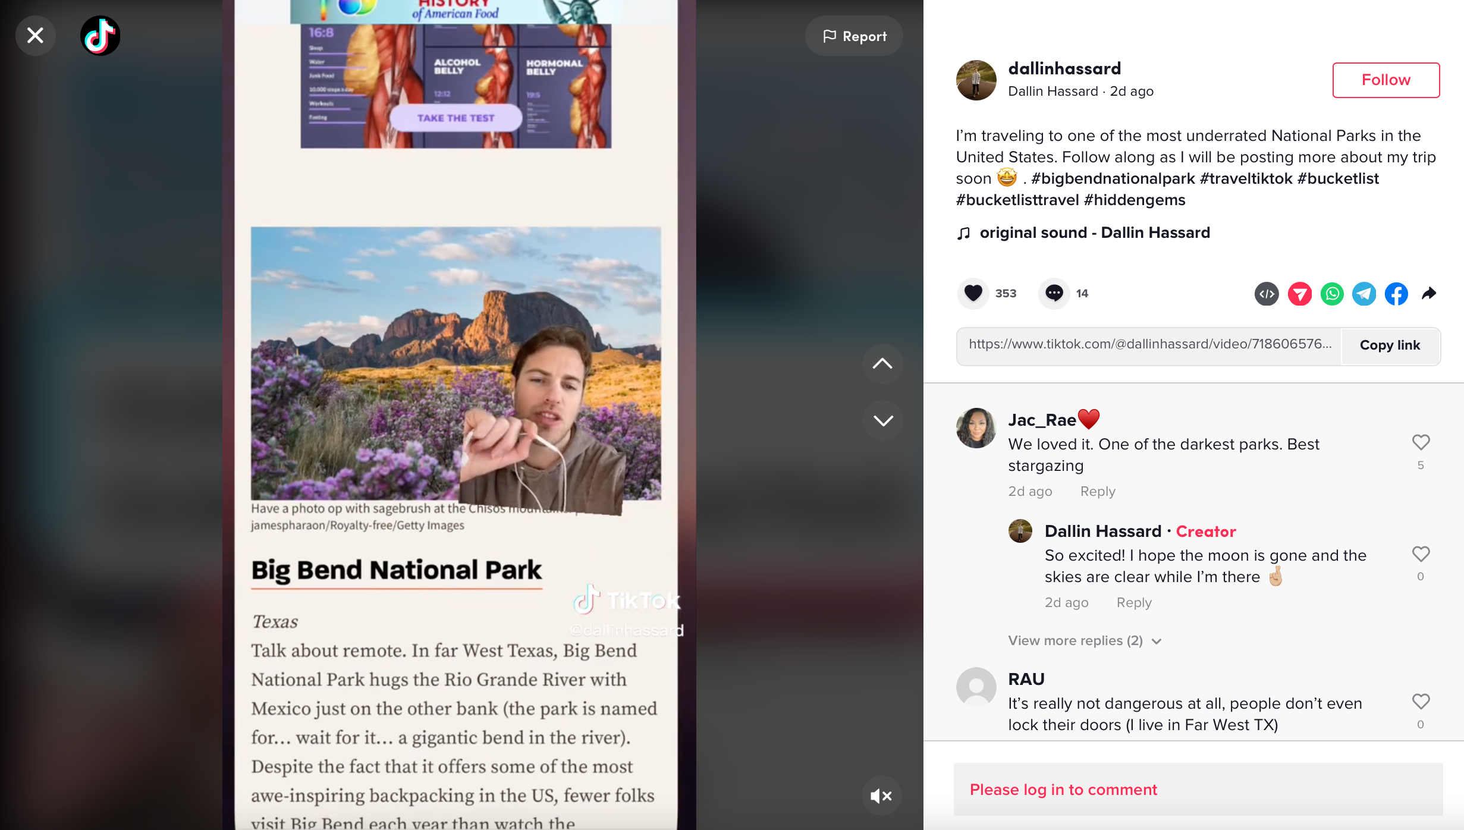Open the #bigbendnationalpark hashtag

tap(1113, 178)
